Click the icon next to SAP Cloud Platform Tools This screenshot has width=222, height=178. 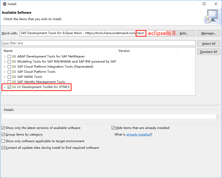pos(15,71)
